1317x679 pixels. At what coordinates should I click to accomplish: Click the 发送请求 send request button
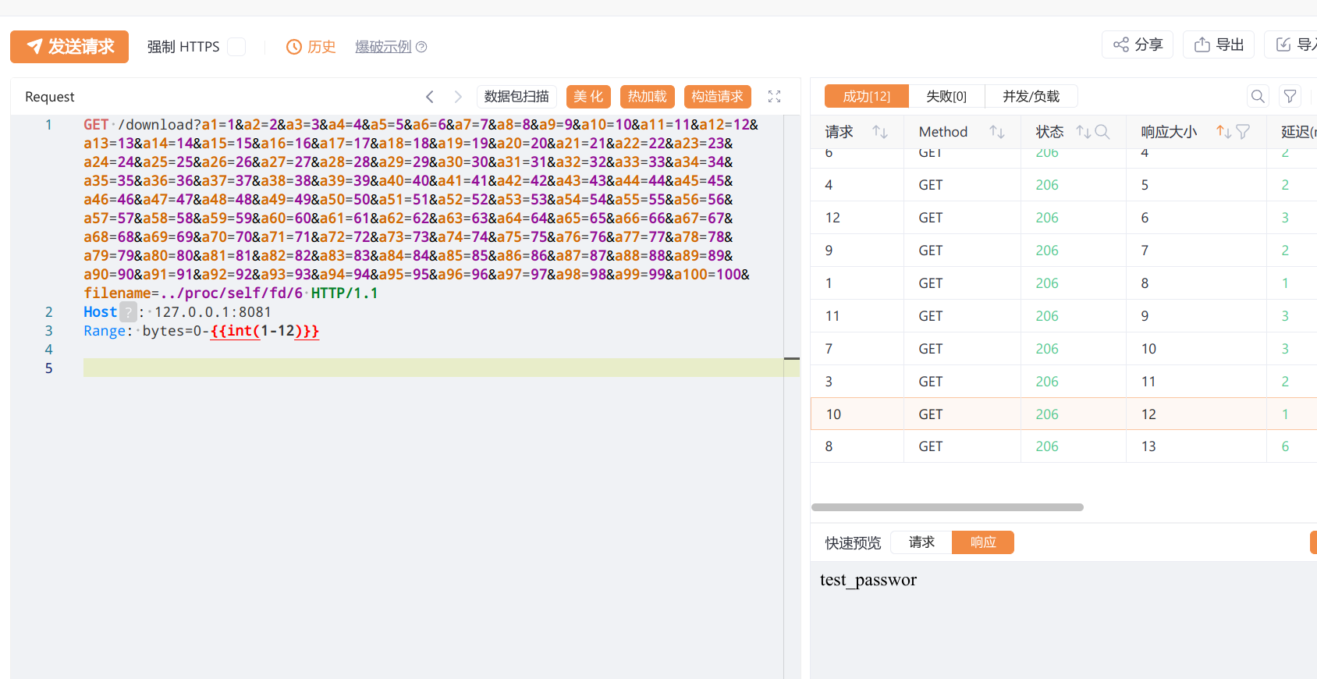[x=69, y=47]
